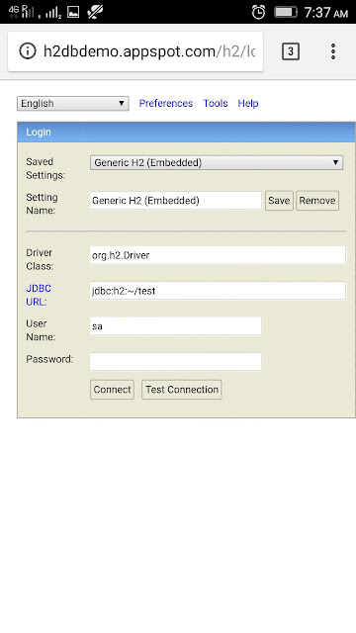Click the Connect button
The image size is (356, 633).
pyautogui.click(x=112, y=390)
